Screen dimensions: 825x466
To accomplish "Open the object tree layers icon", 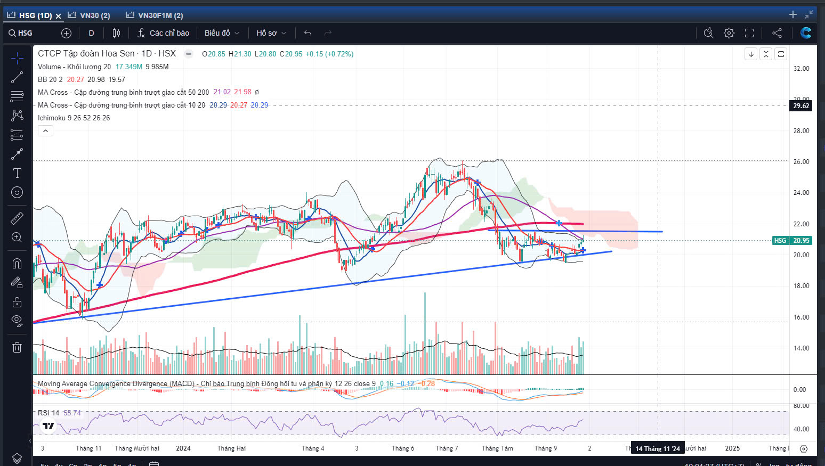I will click(17, 459).
